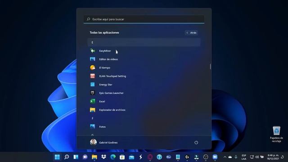This screenshot has height=162, width=288.
Task: Open Logitech G app in the taskbar
Action: coord(187,157)
